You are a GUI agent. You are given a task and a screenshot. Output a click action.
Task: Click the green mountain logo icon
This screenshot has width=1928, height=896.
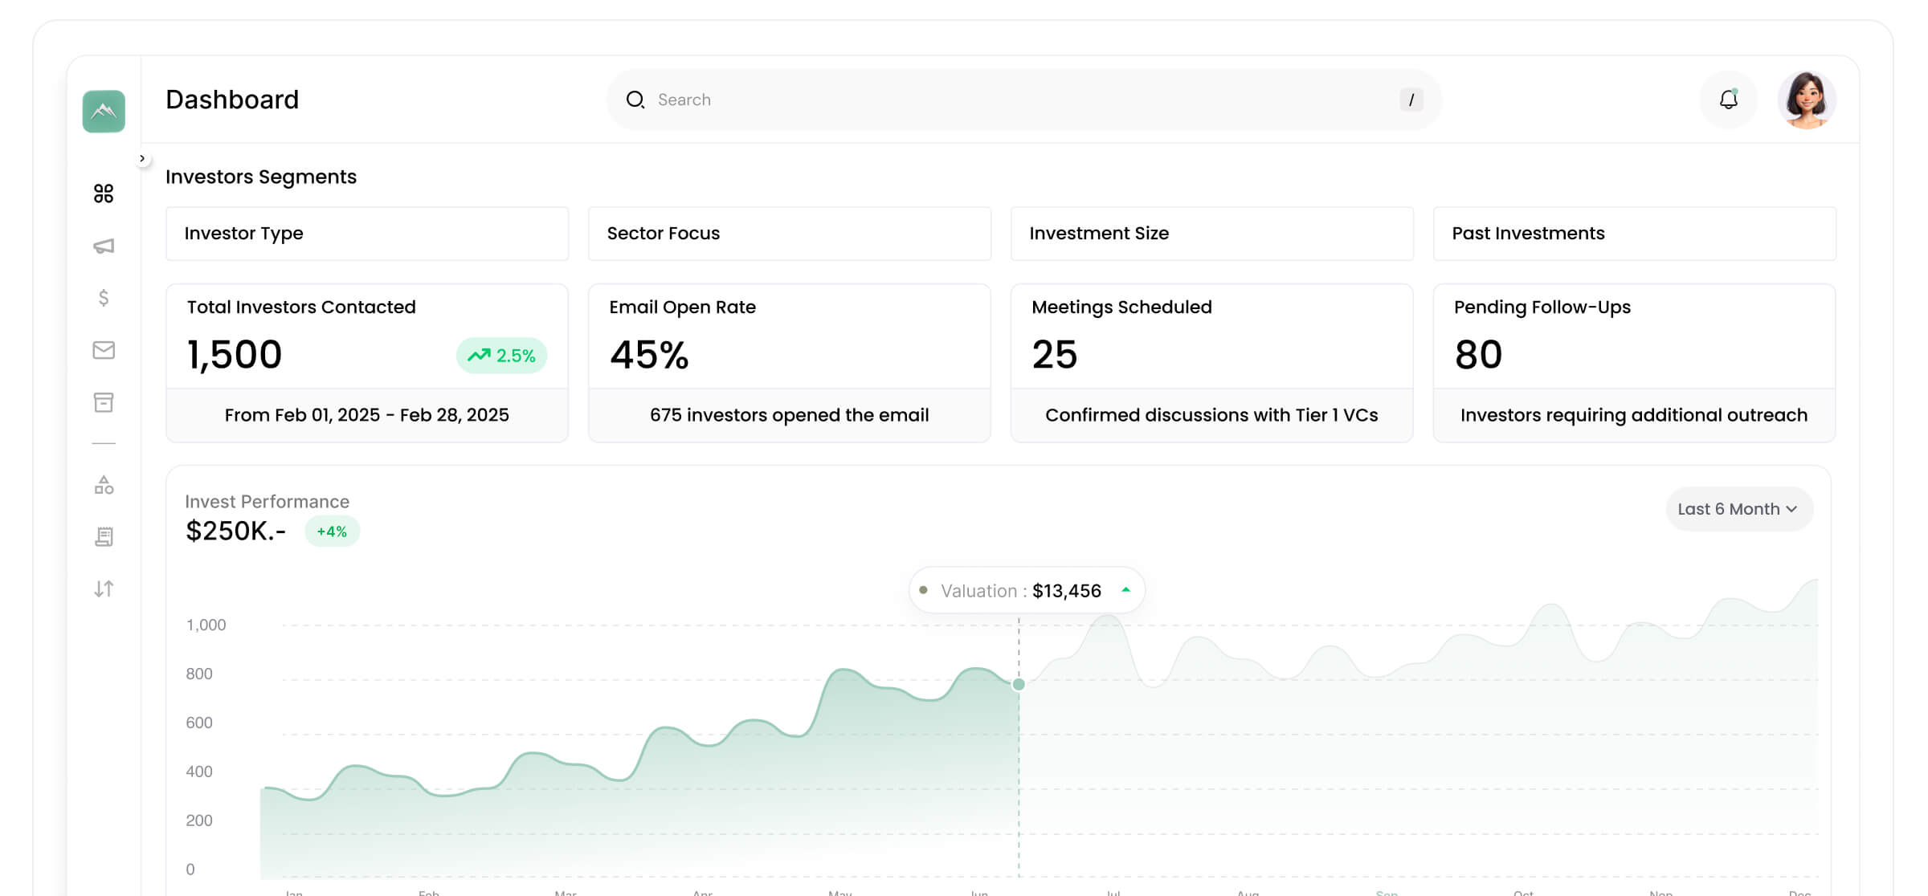tap(104, 111)
